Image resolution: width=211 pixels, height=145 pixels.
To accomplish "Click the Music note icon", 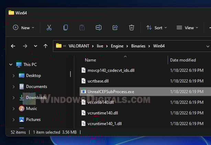I will click(22, 109).
